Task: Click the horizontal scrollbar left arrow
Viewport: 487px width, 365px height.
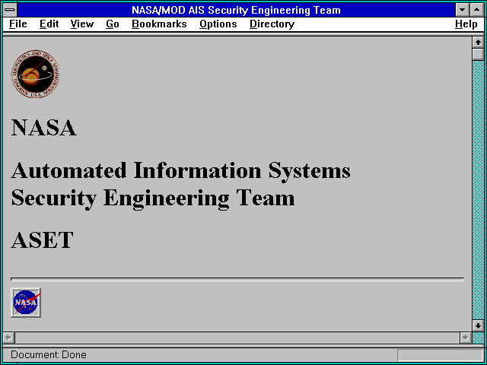Action: [9, 338]
